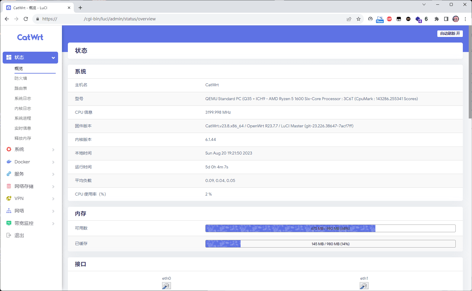The image size is (472, 291).
Task: Click CPU frequency 3199.998 MHz value
Action: tap(218, 112)
